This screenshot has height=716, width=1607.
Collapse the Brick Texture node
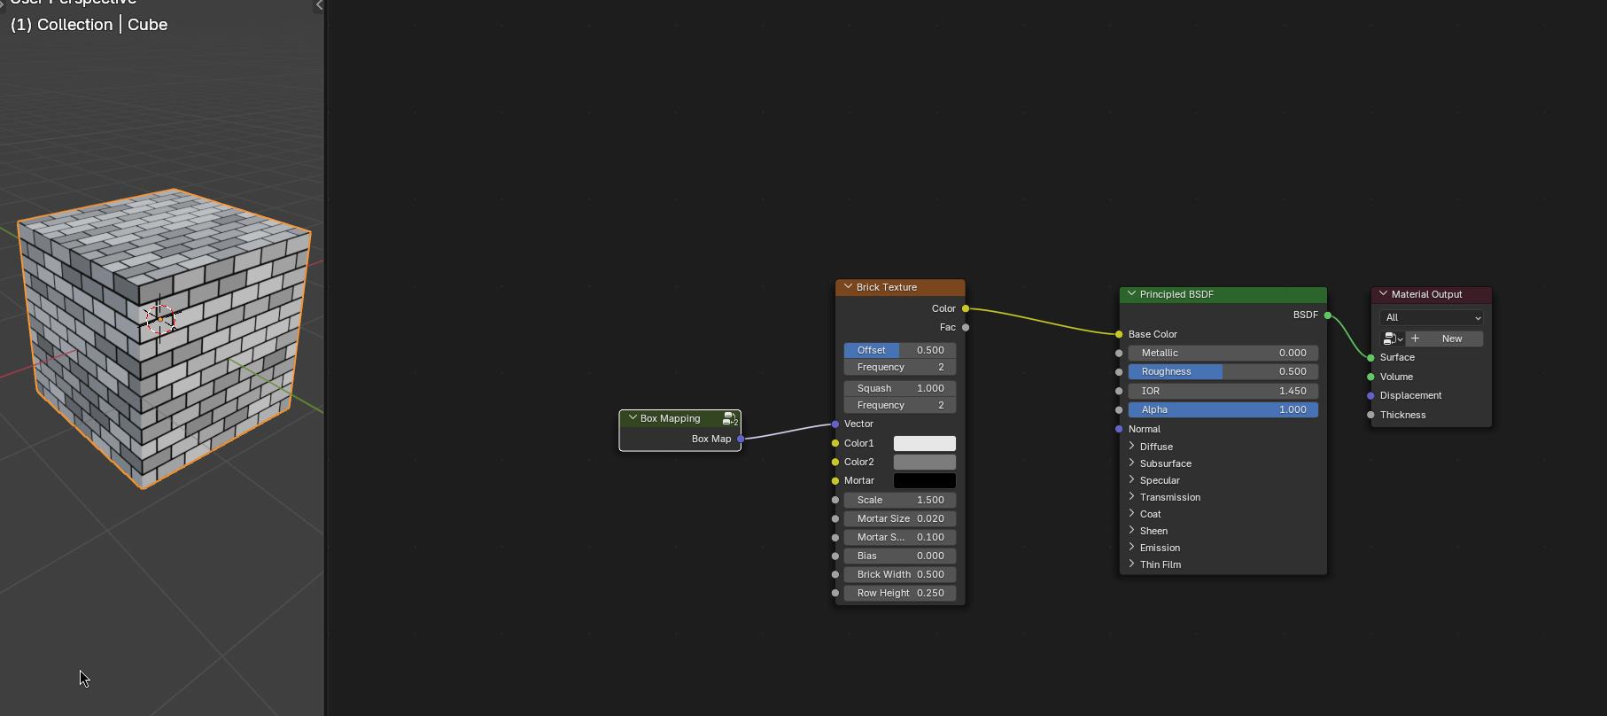click(x=848, y=287)
